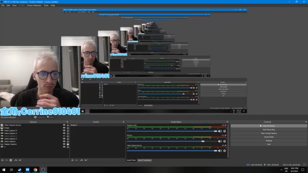Mute Desktop Audio speaker icon
Image resolution: width=308 pixels, height=173 pixels.
pyautogui.click(x=220, y=131)
